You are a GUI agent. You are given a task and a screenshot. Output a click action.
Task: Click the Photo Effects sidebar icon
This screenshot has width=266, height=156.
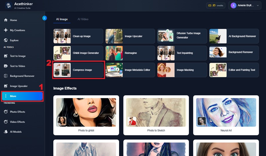click(6, 112)
